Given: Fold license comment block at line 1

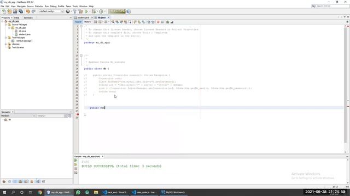Looking at the screenshot, I should [x=81, y=26].
